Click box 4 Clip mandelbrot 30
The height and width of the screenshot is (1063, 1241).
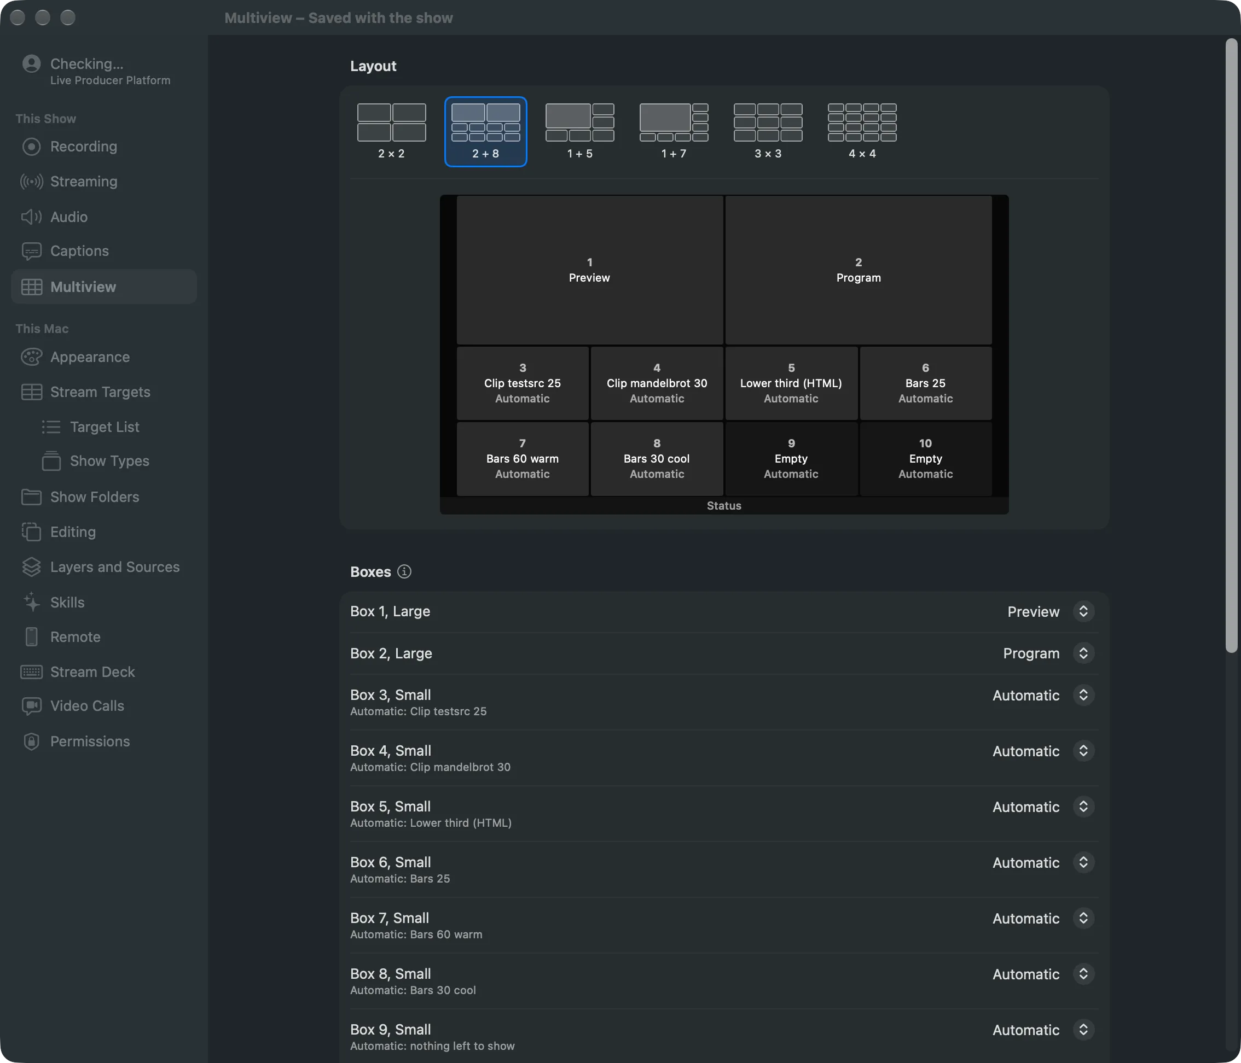pos(657,383)
